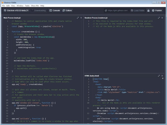Maximize the Main Process editor panel

coord(78,18)
